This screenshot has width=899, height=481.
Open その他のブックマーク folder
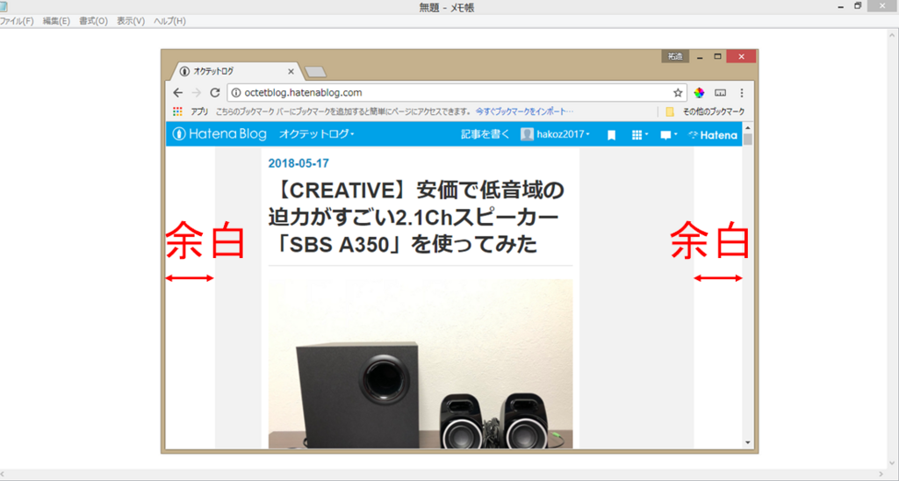click(x=705, y=111)
